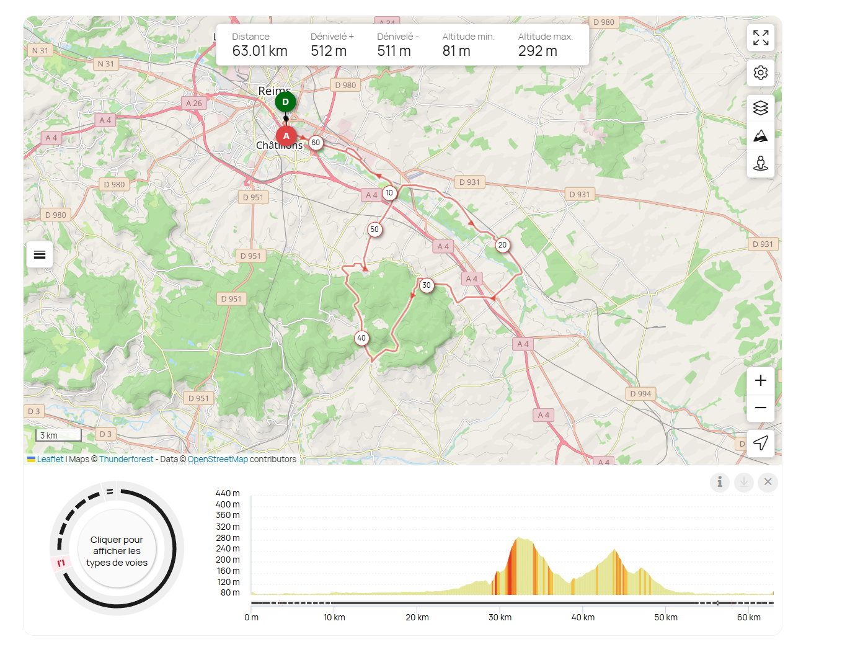Screen dimensions: 868x665
Task: Click the street view pegman icon
Action: [761, 163]
